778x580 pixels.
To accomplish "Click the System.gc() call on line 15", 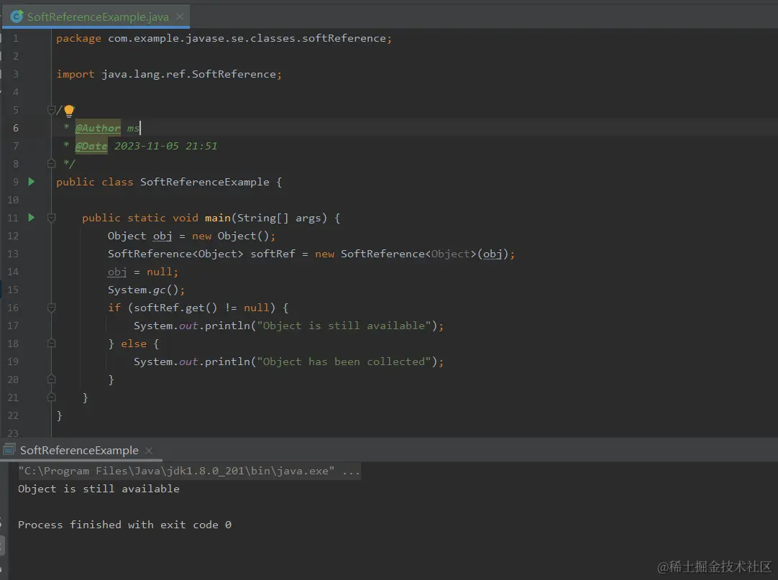I will (x=146, y=290).
